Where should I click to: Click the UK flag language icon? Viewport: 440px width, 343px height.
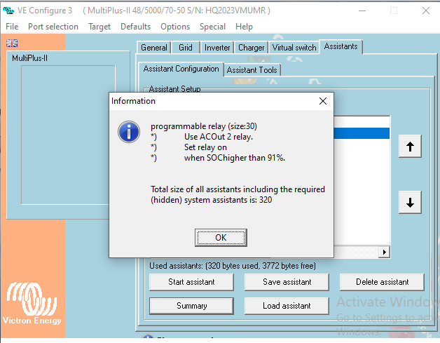point(12,43)
